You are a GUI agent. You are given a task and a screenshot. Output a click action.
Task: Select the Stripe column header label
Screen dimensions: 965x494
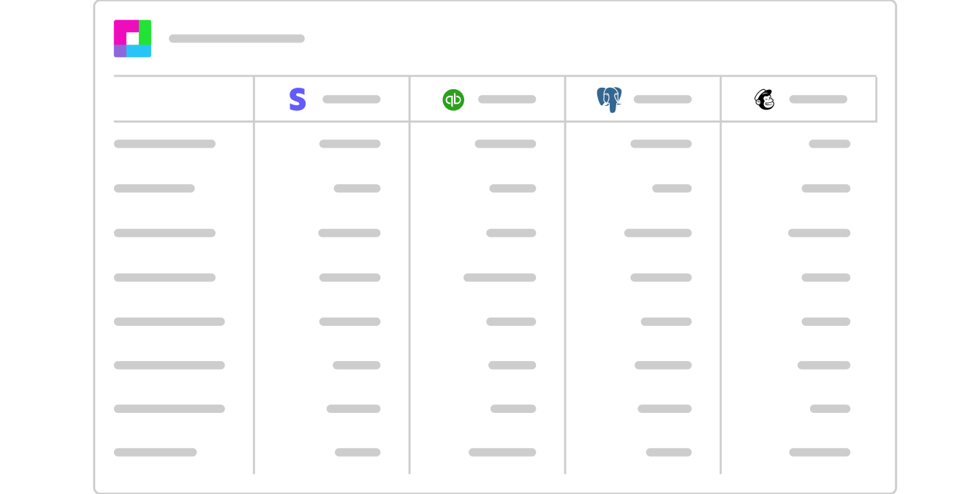pyautogui.click(x=352, y=99)
